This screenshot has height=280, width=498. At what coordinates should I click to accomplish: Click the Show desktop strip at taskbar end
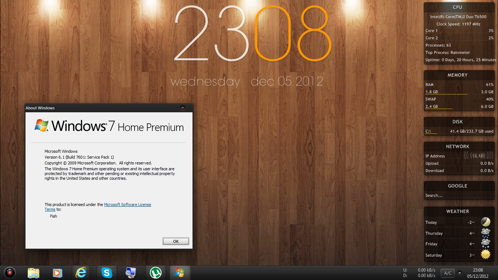tap(496, 273)
